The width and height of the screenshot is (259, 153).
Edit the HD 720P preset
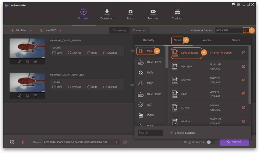pyautogui.click(x=243, y=80)
